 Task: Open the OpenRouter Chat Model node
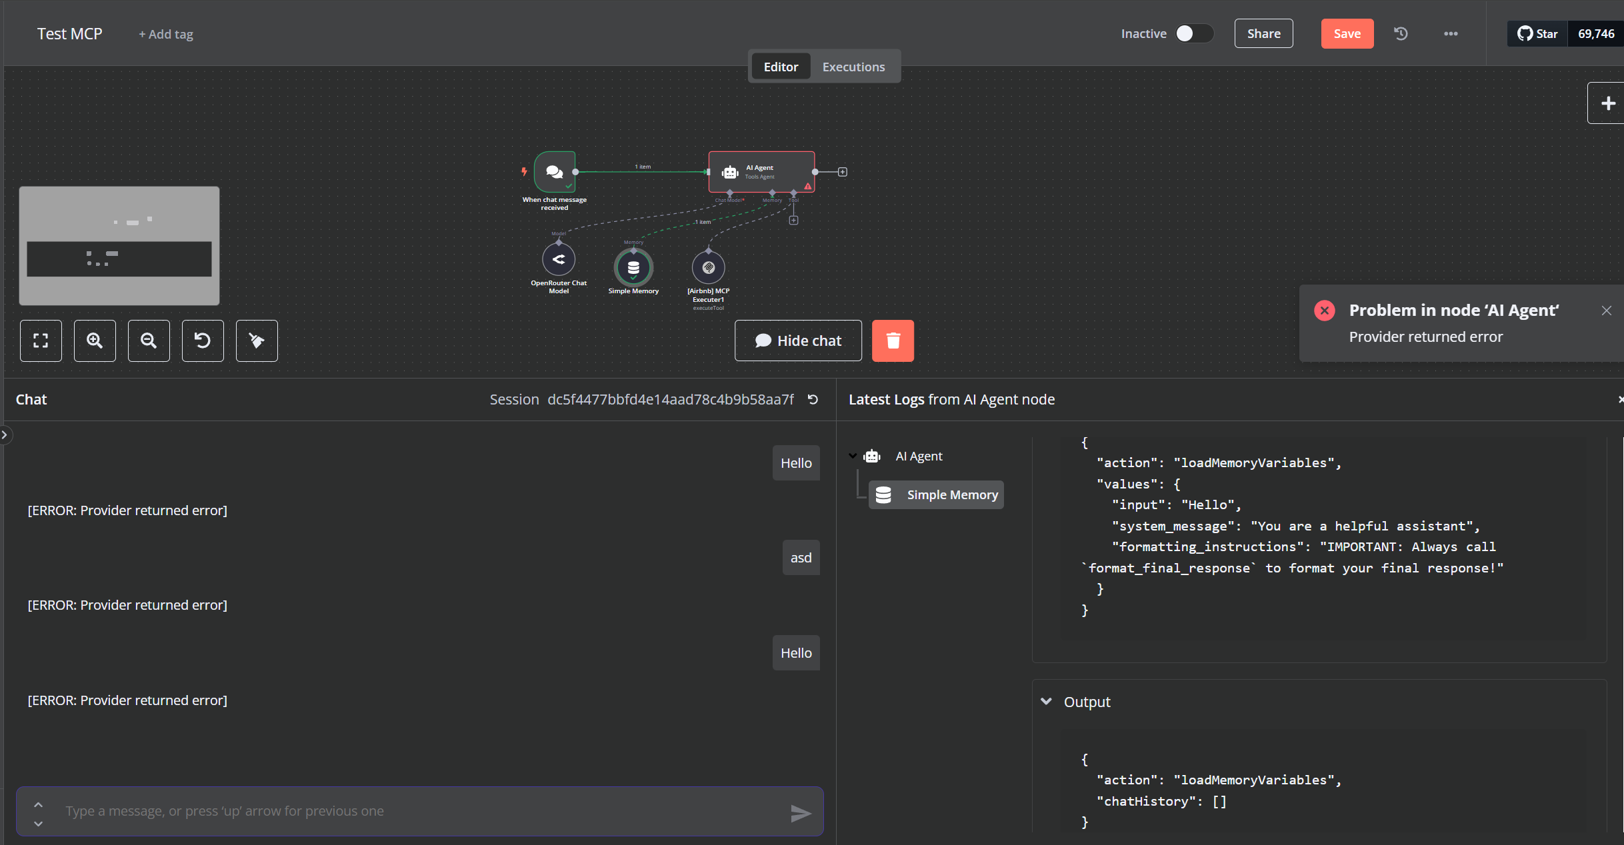(559, 259)
